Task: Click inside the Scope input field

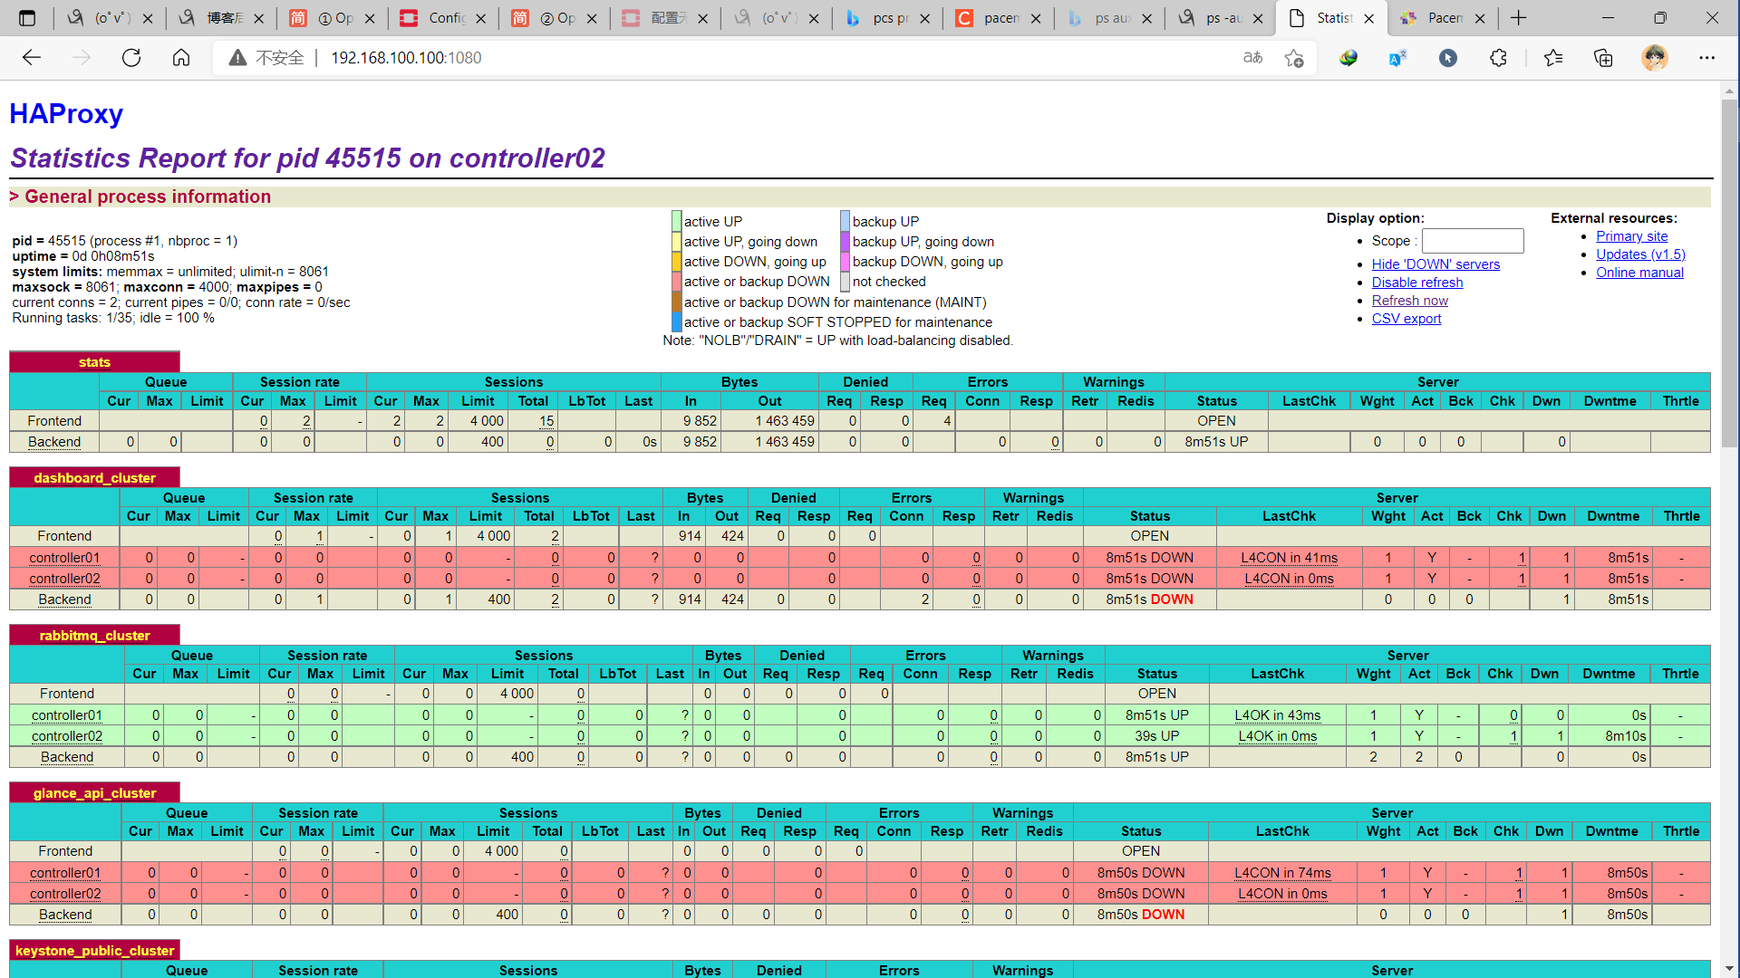Action: click(x=1472, y=241)
